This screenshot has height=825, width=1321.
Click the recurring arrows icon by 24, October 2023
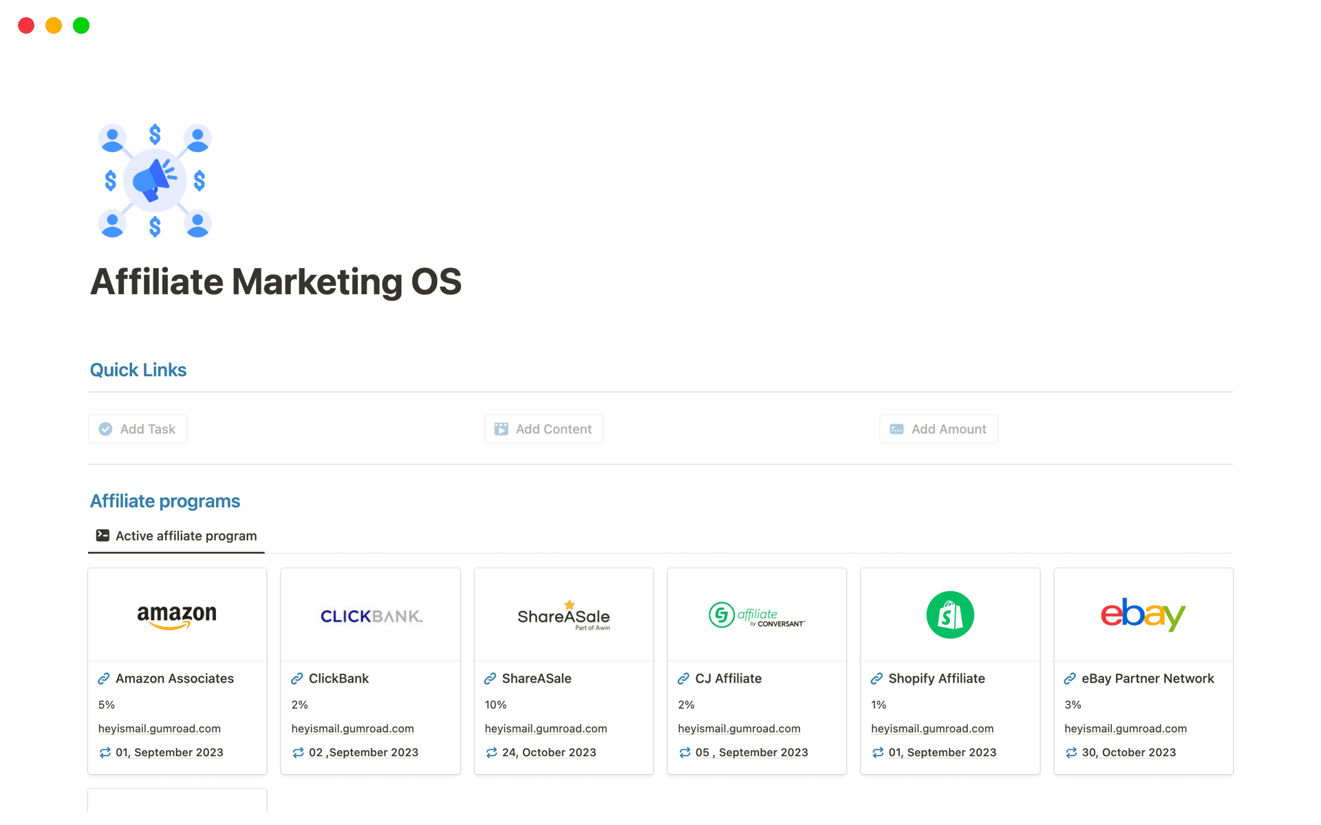point(491,753)
